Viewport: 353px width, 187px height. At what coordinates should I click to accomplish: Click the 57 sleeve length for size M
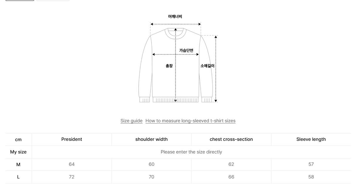point(311,164)
